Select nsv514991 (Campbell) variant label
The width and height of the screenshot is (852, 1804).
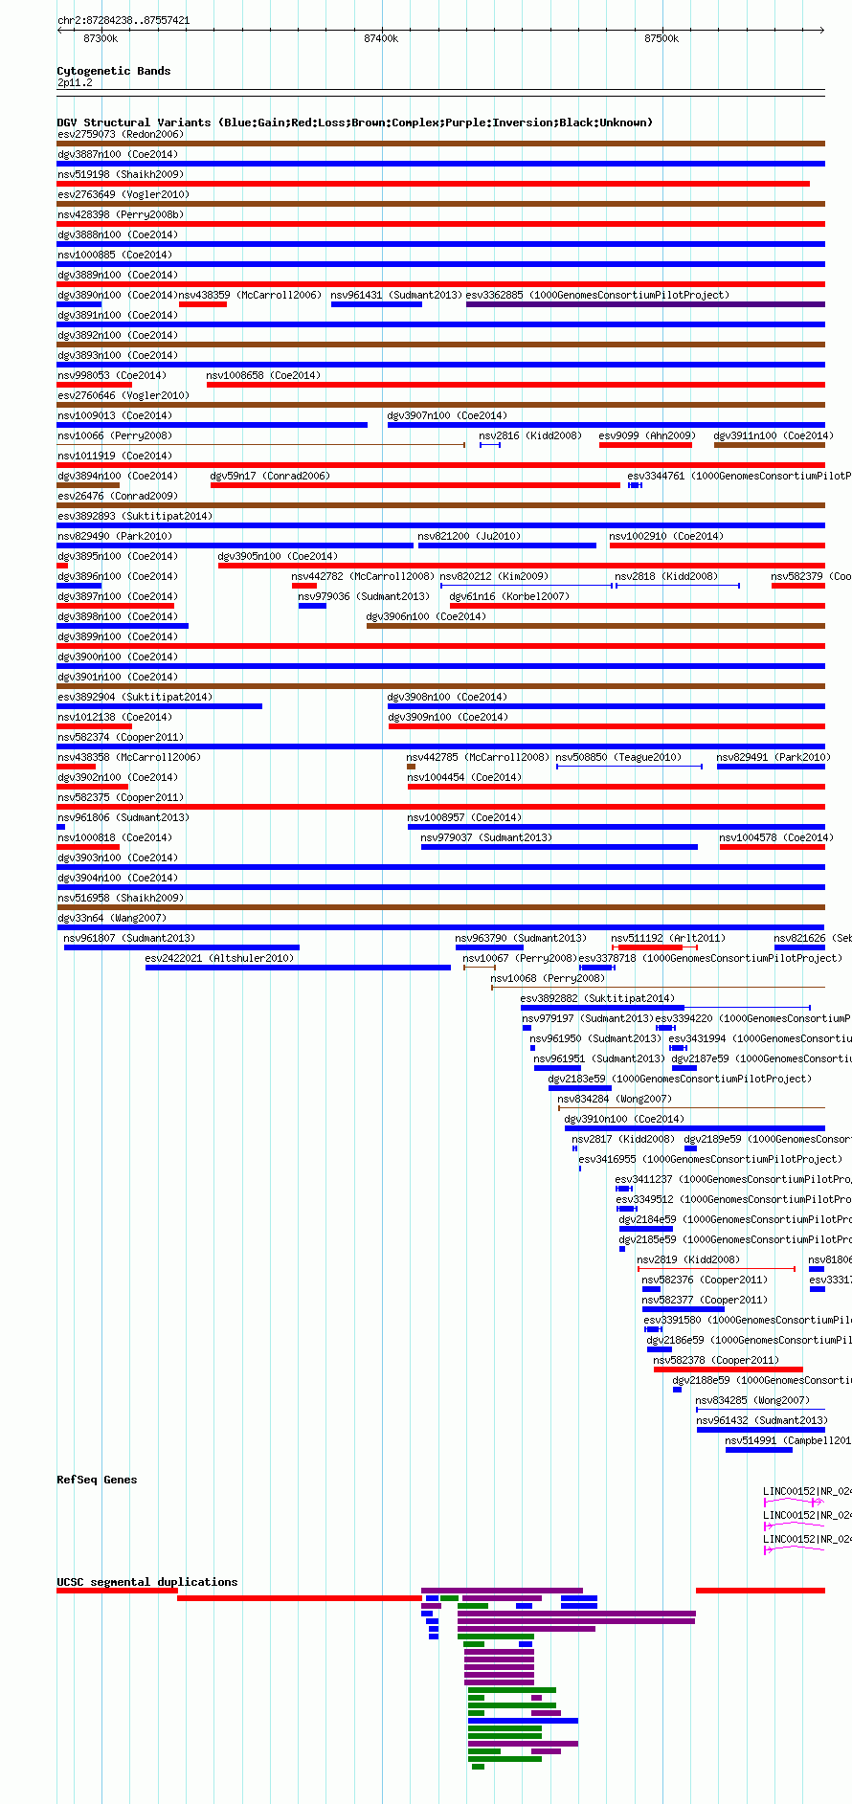[x=788, y=1440]
